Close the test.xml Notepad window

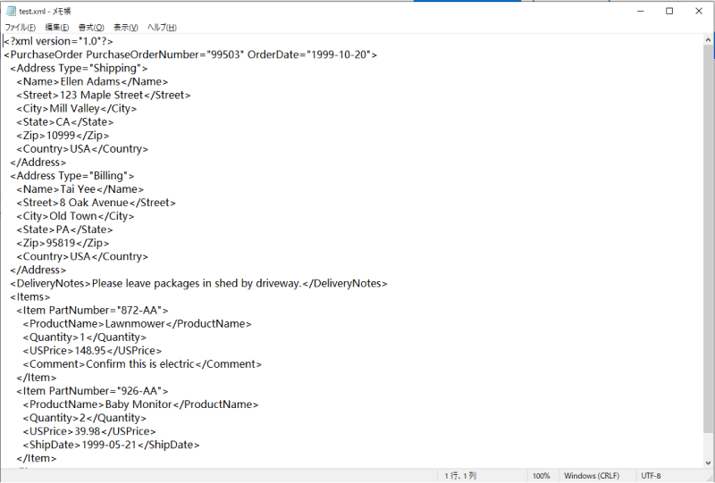pyautogui.click(x=699, y=11)
